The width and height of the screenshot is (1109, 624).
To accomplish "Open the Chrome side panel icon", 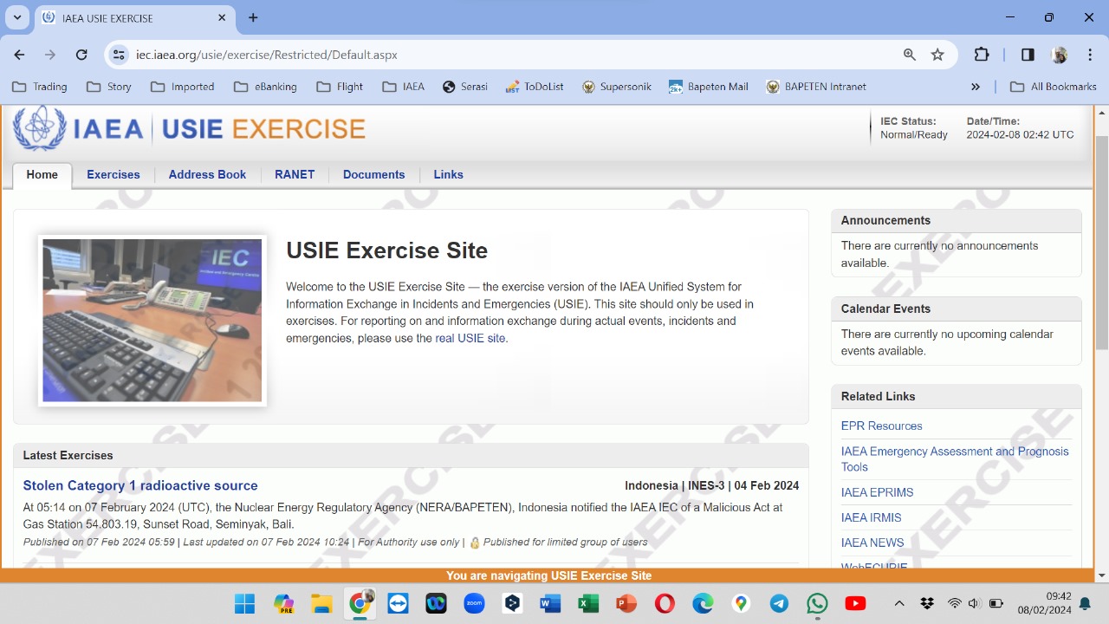I will 1028,55.
